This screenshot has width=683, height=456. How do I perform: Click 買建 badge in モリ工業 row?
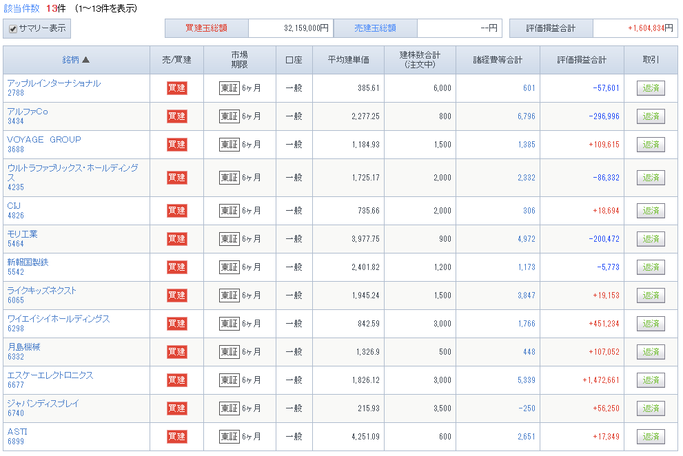click(177, 239)
